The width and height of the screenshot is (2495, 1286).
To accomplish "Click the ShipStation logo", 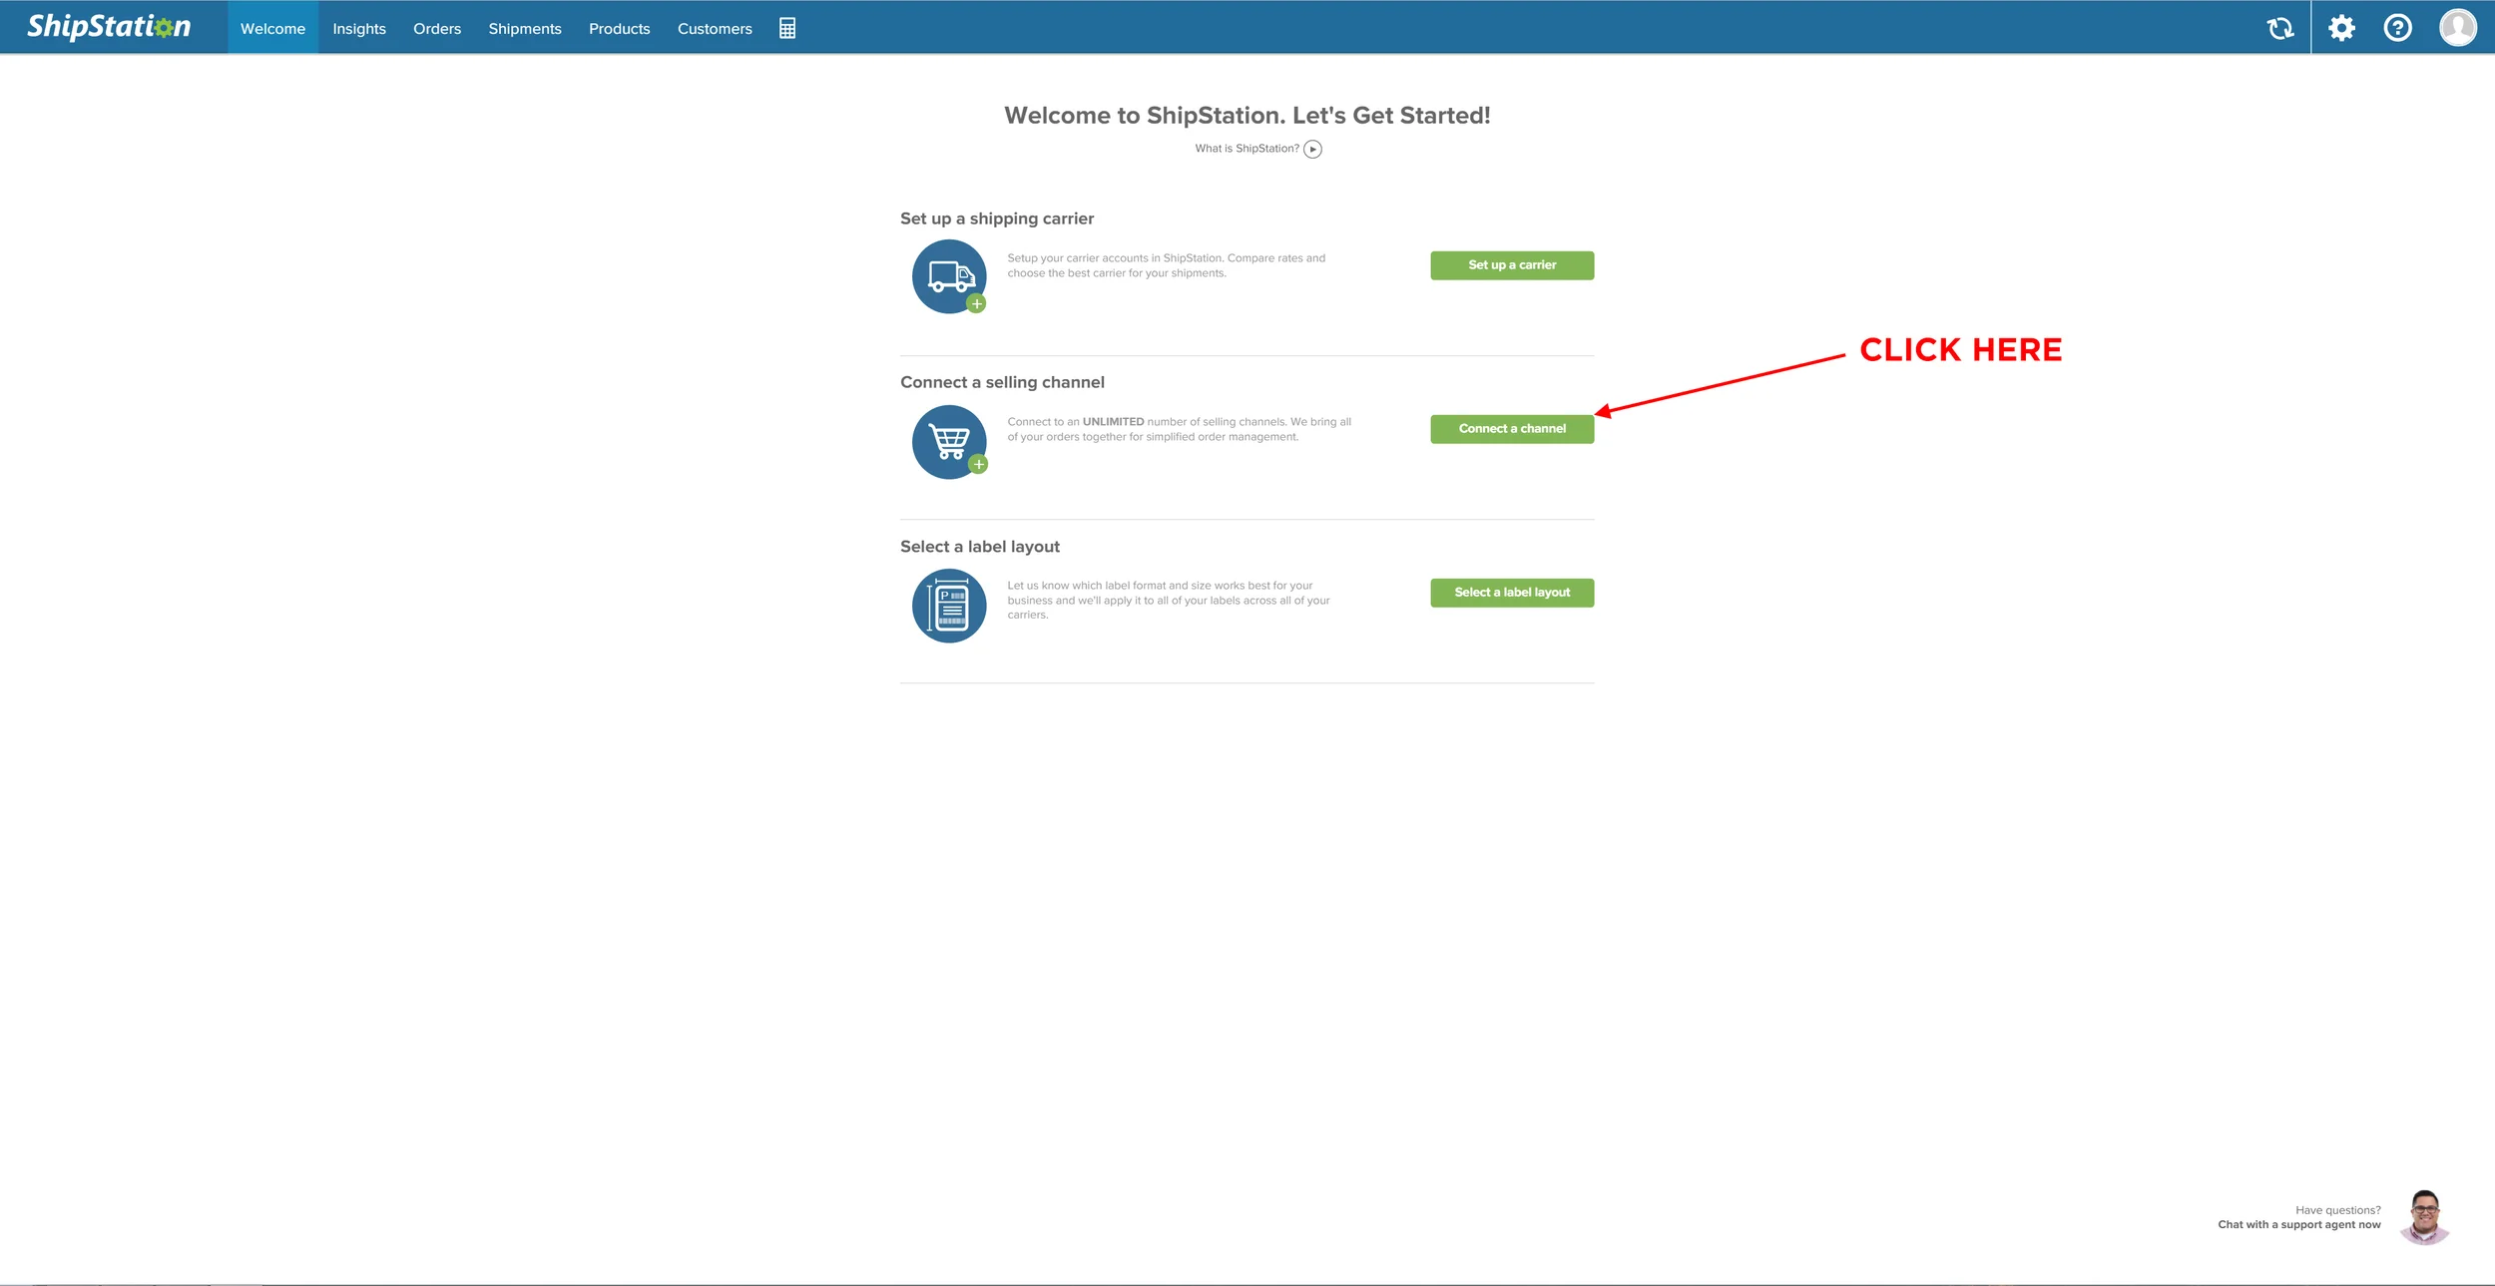I will pyautogui.click(x=109, y=27).
